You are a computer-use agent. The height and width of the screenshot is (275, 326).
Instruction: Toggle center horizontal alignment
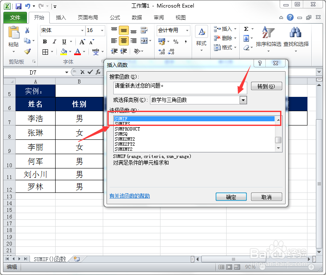tap(124, 41)
